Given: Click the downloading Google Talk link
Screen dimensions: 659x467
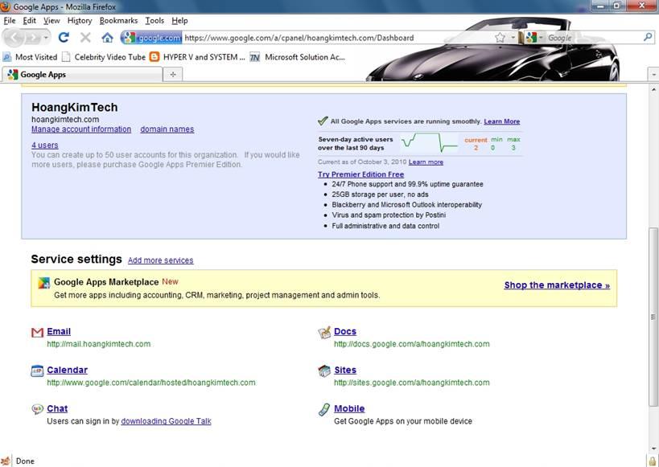Looking at the screenshot, I should (x=166, y=421).
